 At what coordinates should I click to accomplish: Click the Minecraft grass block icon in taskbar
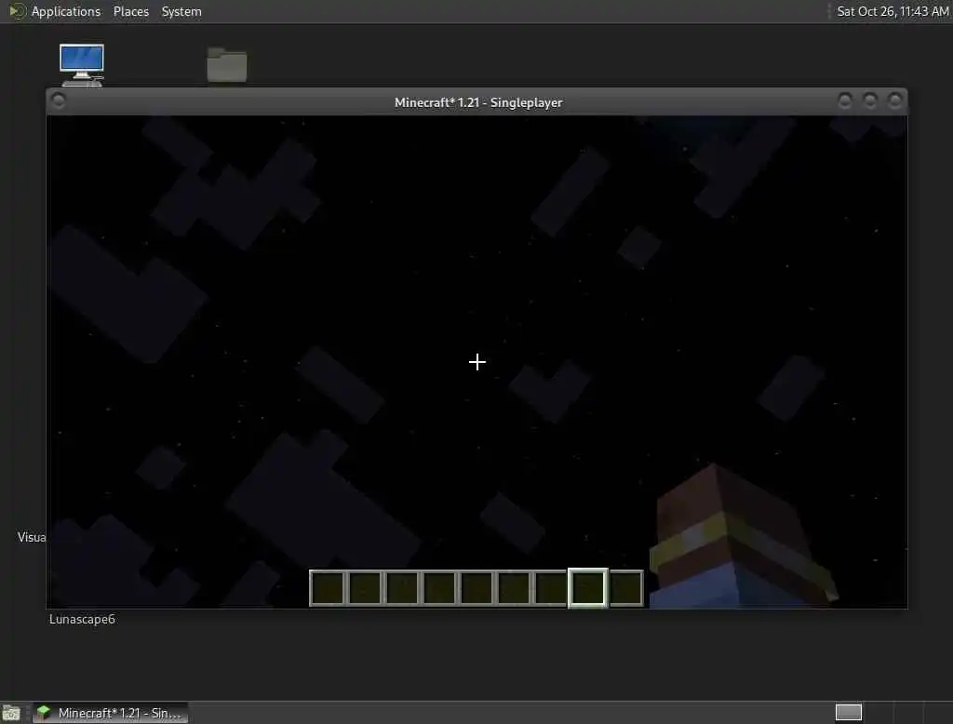[x=43, y=713]
